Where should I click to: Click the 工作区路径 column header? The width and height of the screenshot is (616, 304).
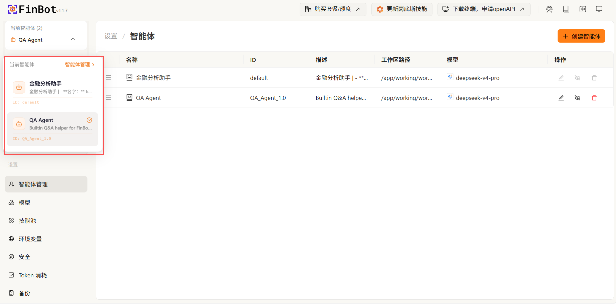(x=396, y=60)
